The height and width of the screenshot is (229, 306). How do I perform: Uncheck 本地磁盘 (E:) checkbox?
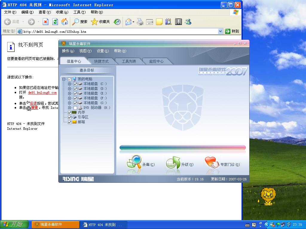point(75,93)
